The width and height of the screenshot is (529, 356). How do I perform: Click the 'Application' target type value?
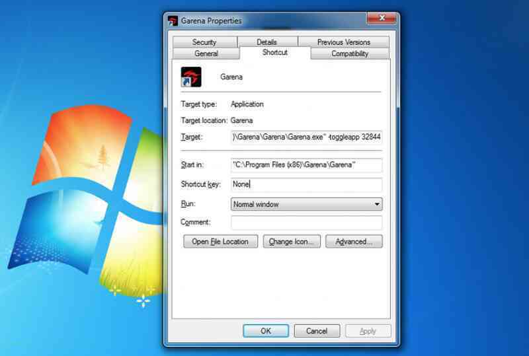click(247, 104)
